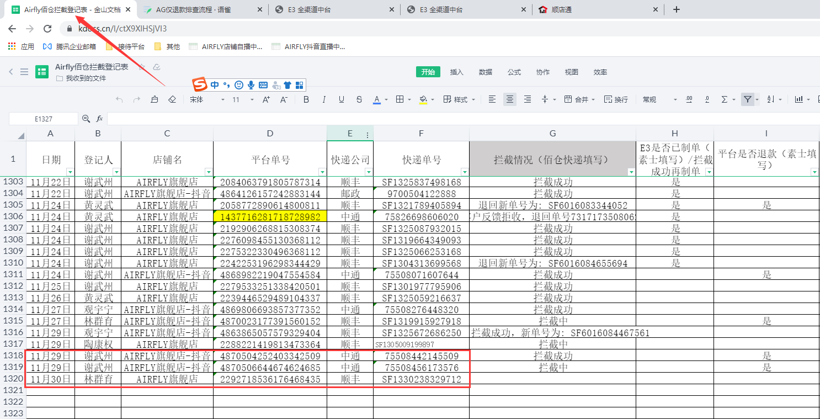The height and width of the screenshot is (419, 820).
Task: Select column E header
Action: click(x=350, y=134)
